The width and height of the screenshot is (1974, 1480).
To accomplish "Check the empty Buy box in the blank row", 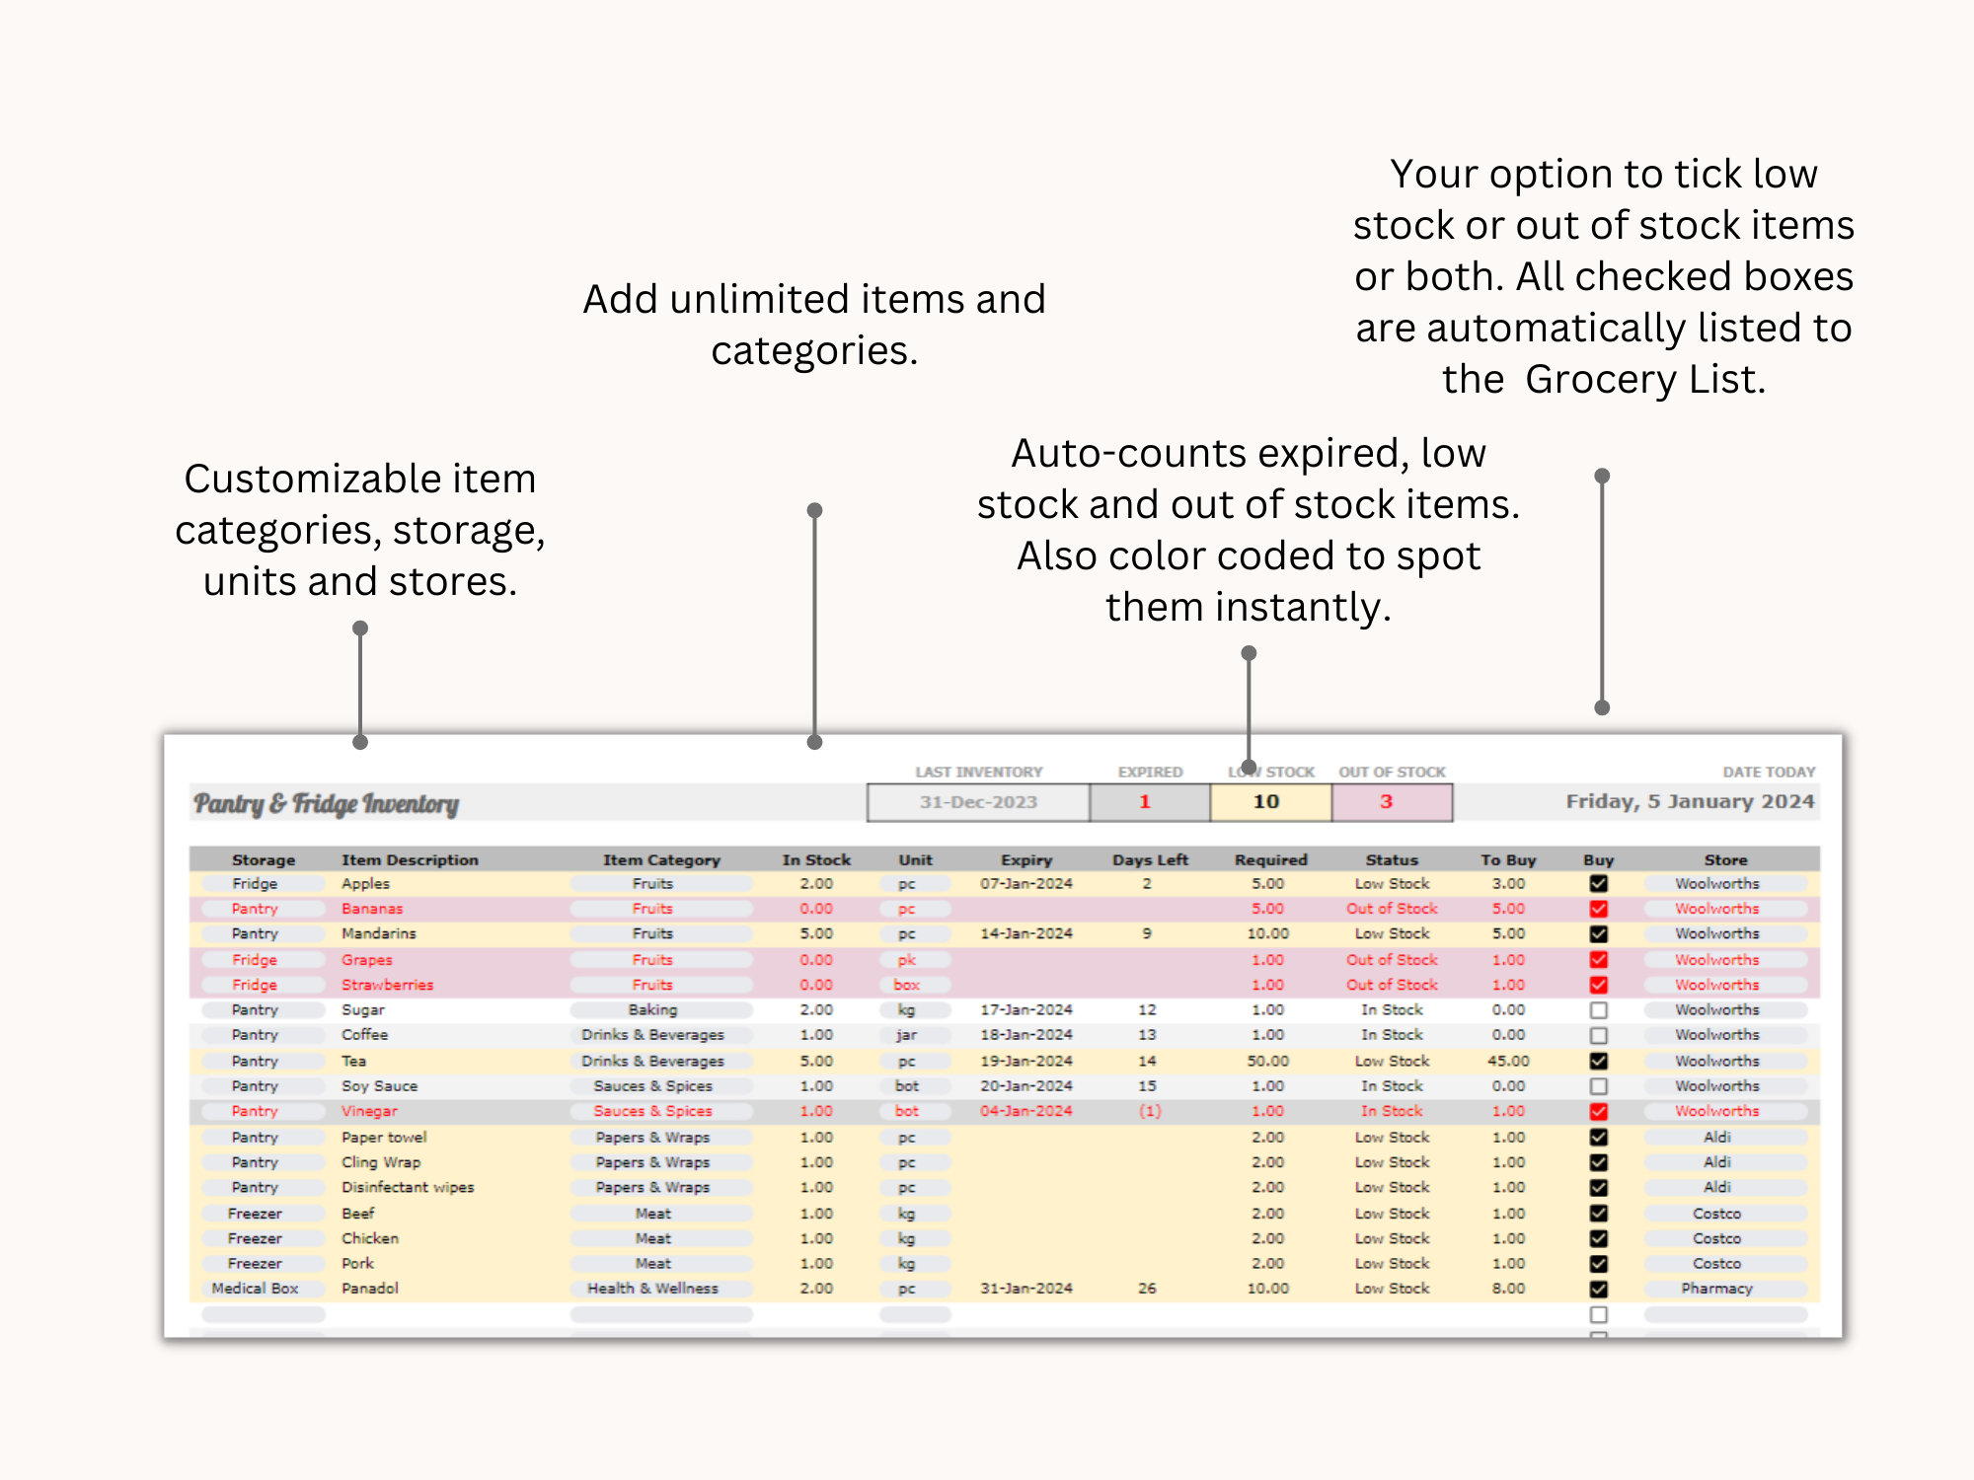I will pyautogui.click(x=1599, y=1314).
